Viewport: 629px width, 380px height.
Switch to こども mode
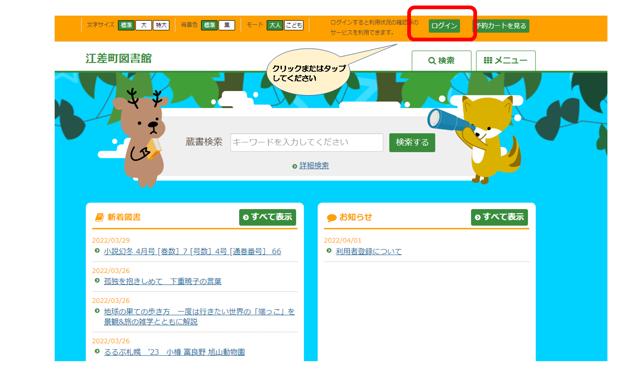pos(294,25)
